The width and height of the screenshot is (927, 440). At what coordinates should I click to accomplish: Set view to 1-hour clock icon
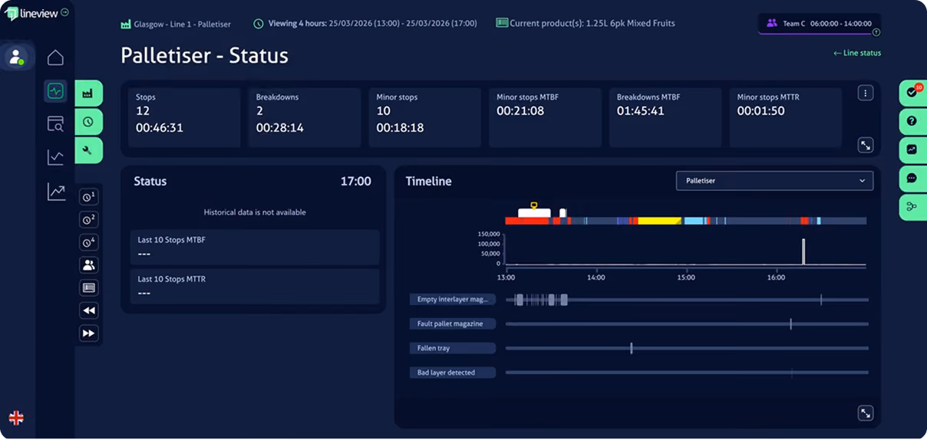point(89,197)
